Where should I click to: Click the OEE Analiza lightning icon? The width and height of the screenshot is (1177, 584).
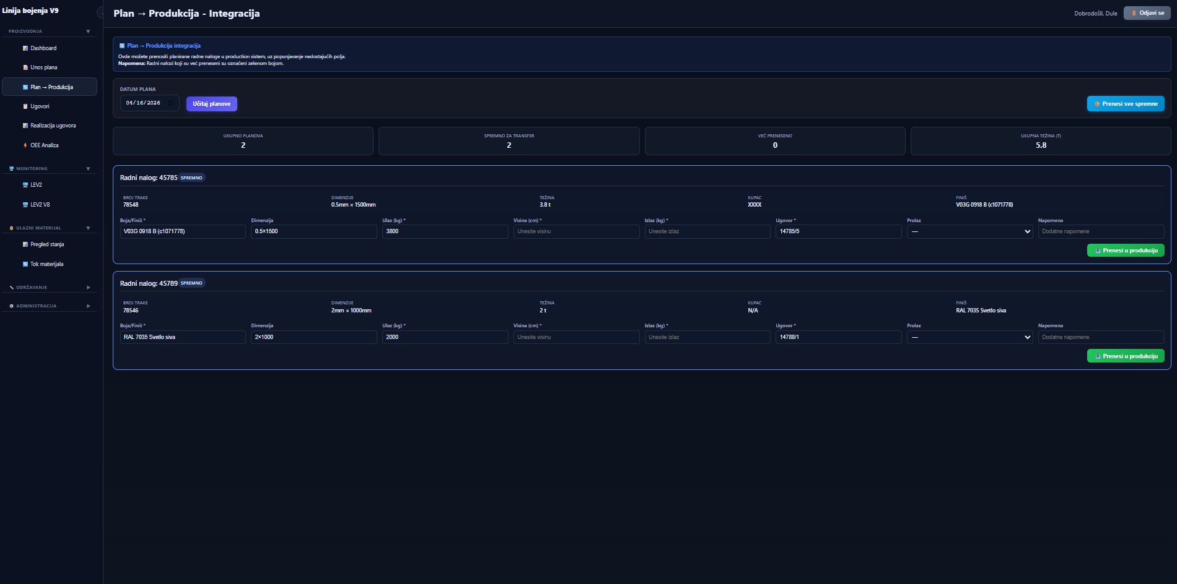pos(25,145)
